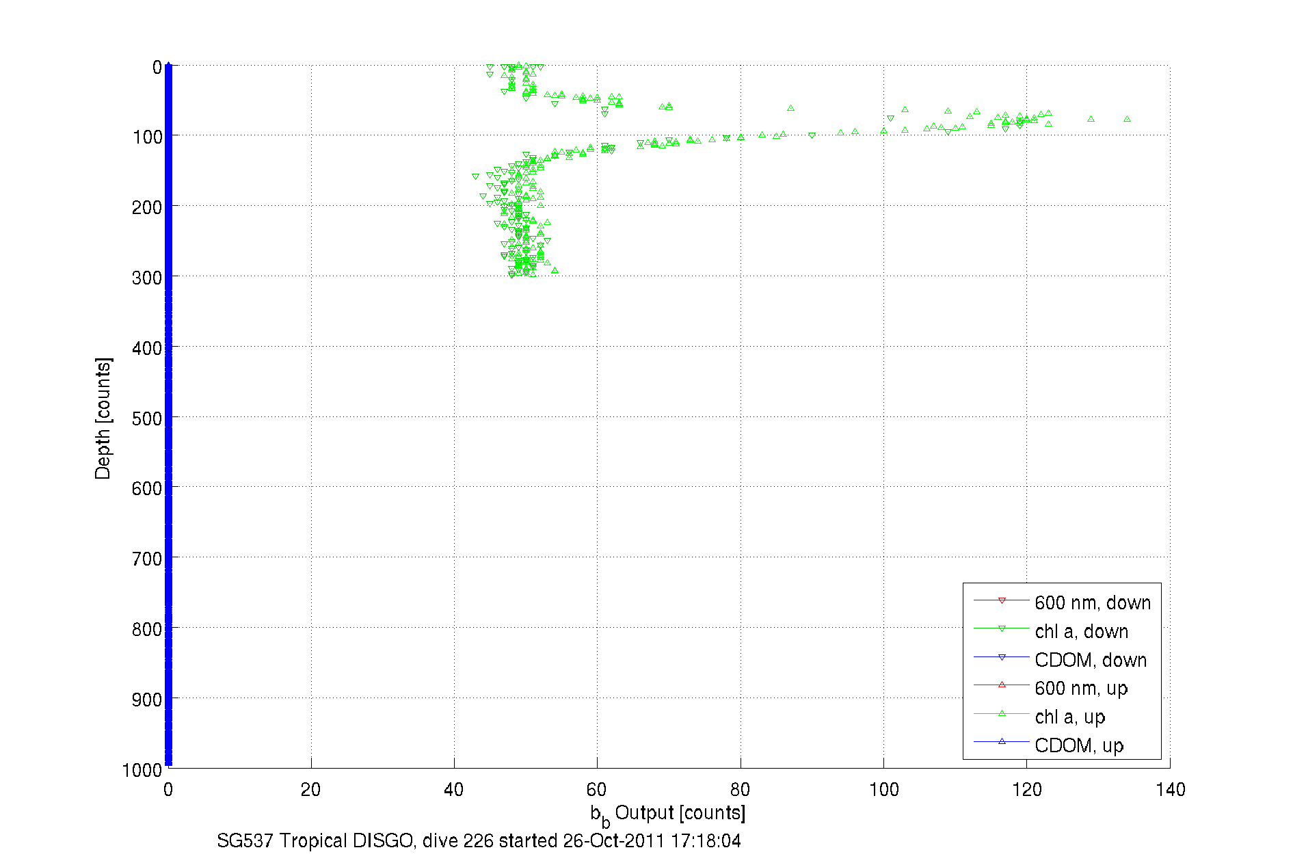The width and height of the screenshot is (1293, 863).
Task: Click the y-axis tick label 400
Action: [x=147, y=348]
